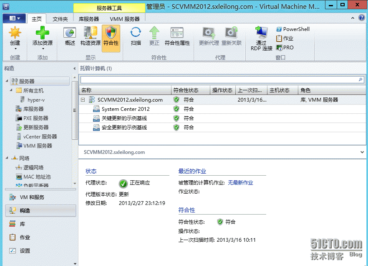Click 通过 RDP 连接 icon

[262, 33]
